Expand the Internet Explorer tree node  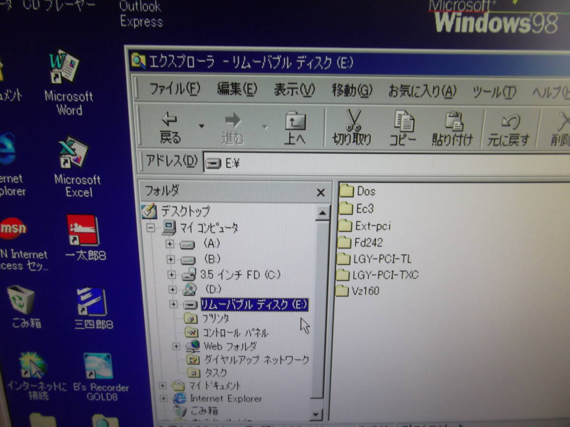[x=163, y=398]
